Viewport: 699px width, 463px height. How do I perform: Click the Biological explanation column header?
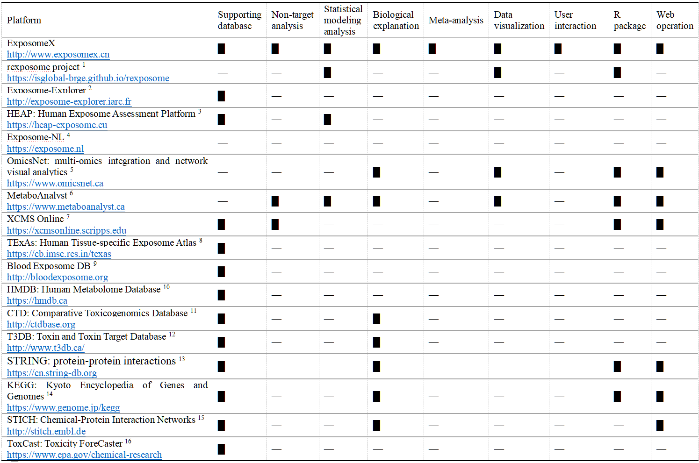tap(396, 20)
